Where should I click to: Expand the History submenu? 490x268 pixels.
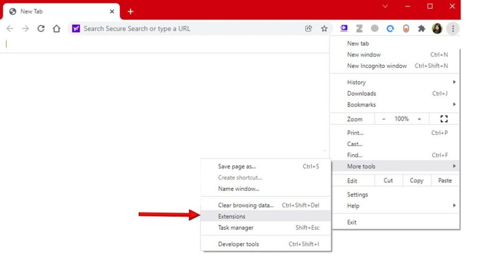point(395,82)
